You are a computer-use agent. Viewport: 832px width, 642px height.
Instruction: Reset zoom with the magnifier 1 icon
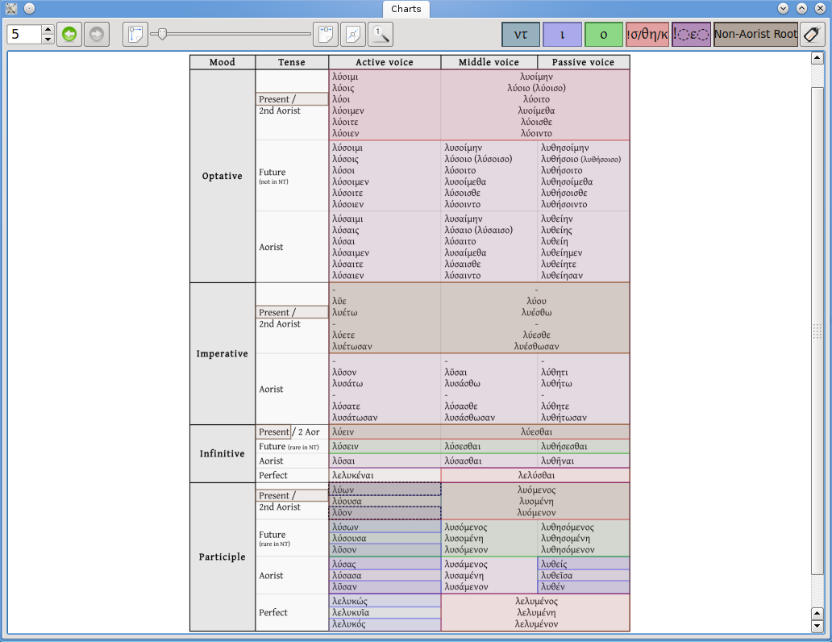click(x=381, y=35)
